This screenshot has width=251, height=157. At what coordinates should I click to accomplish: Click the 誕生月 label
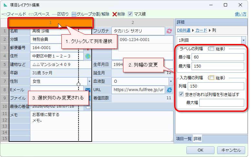tap(99, 73)
